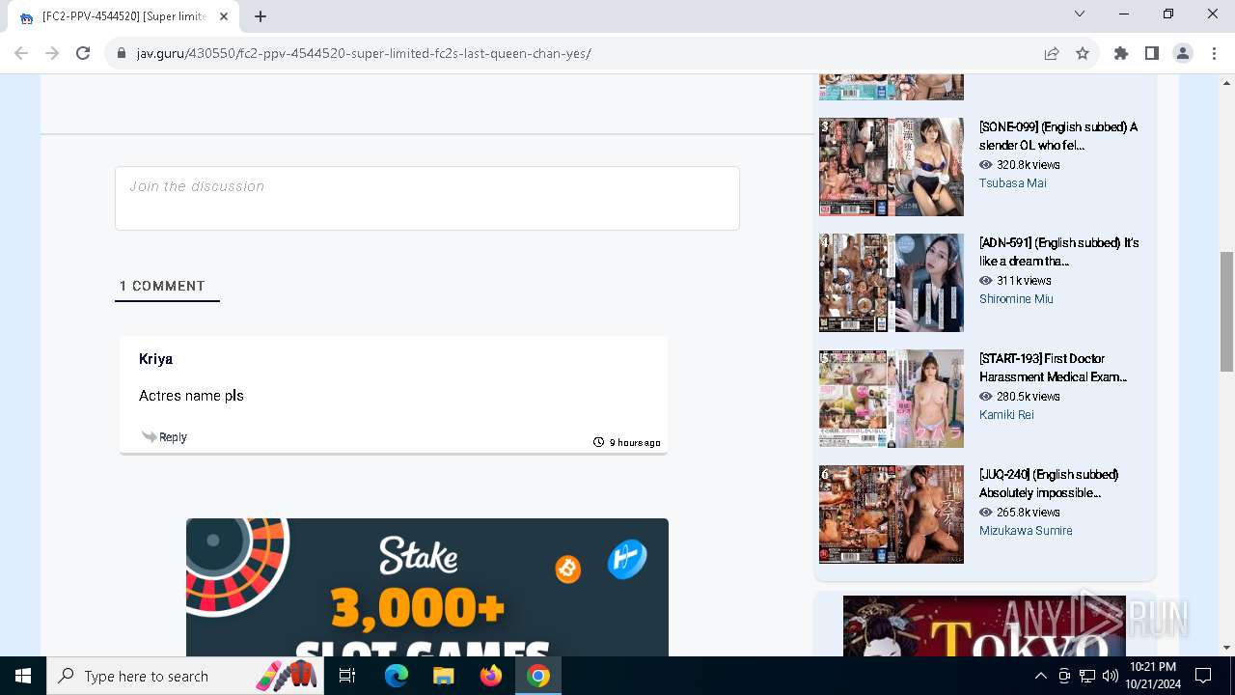Image resolution: width=1235 pixels, height=695 pixels.
Task: Click the 320.8k views count
Action: [x=1028, y=165]
